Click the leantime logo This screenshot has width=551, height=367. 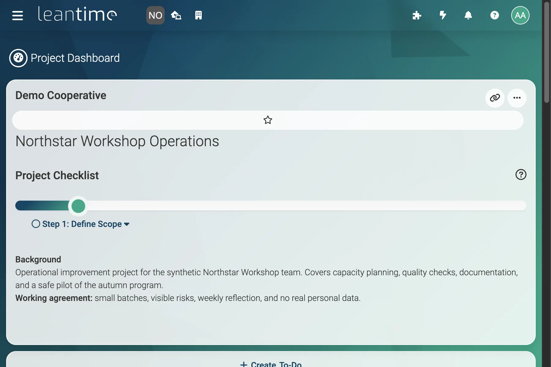click(x=77, y=14)
